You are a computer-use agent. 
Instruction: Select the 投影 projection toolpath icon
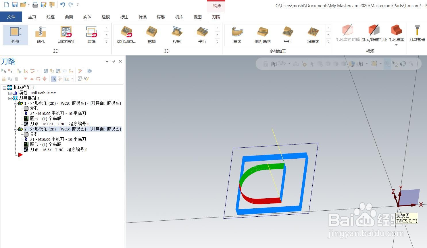(x=177, y=34)
